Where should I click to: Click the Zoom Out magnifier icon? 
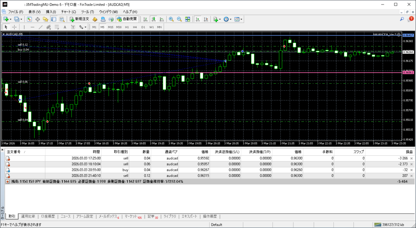click(179, 19)
